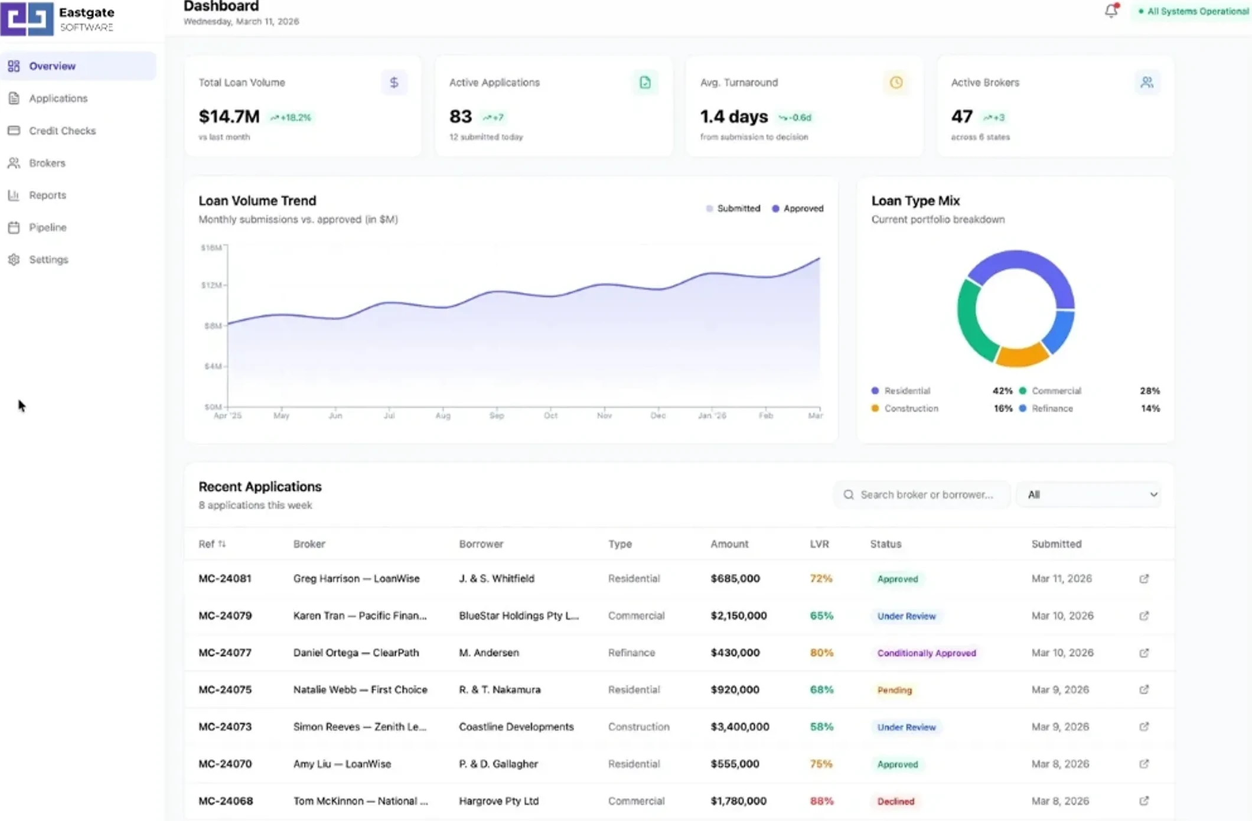This screenshot has width=1252, height=821.
Task: Open the All status filter dropdown
Action: coord(1090,495)
